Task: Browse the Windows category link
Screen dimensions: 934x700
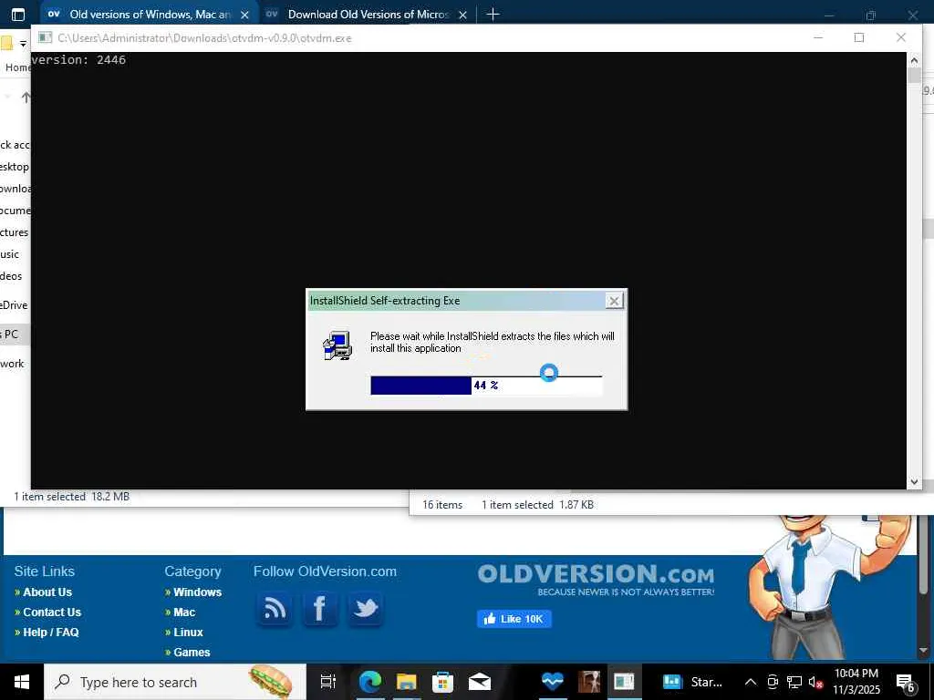Action: [197, 592]
